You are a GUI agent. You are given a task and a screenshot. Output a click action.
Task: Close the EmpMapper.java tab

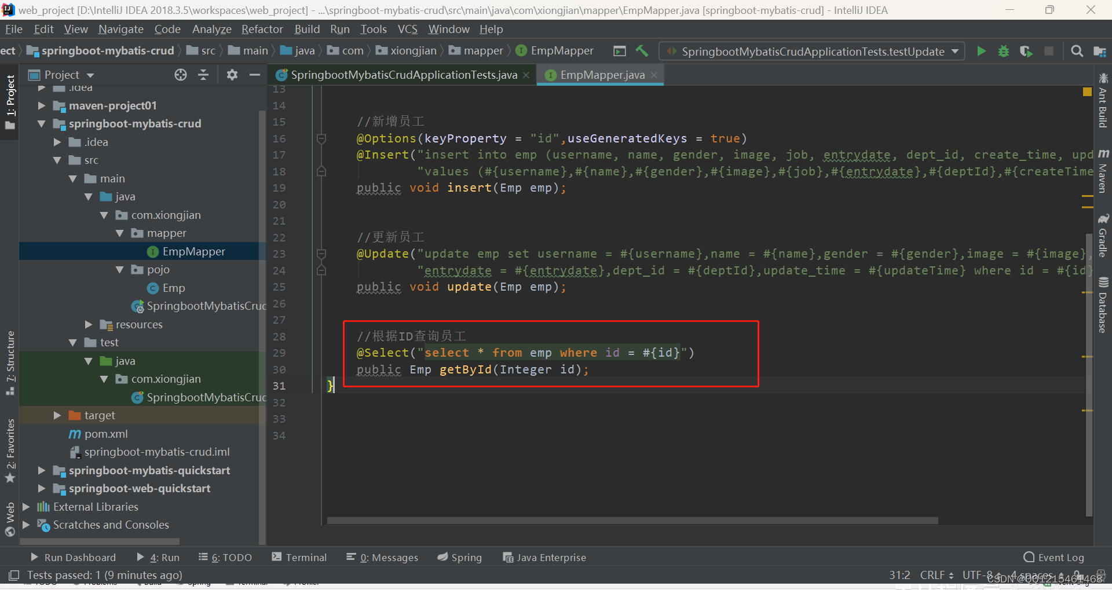pyautogui.click(x=654, y=75)
